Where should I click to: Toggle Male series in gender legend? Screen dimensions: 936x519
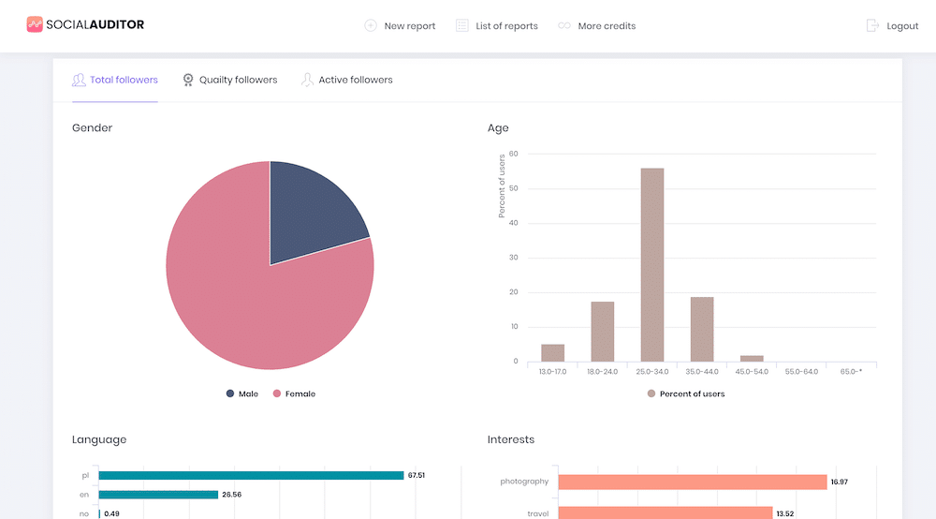[242, 393]
